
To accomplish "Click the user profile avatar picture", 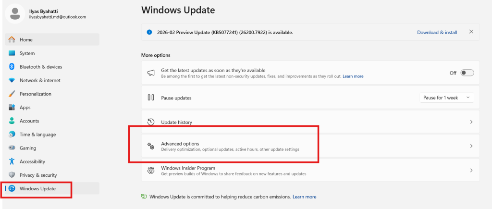I will click(15, 13).
